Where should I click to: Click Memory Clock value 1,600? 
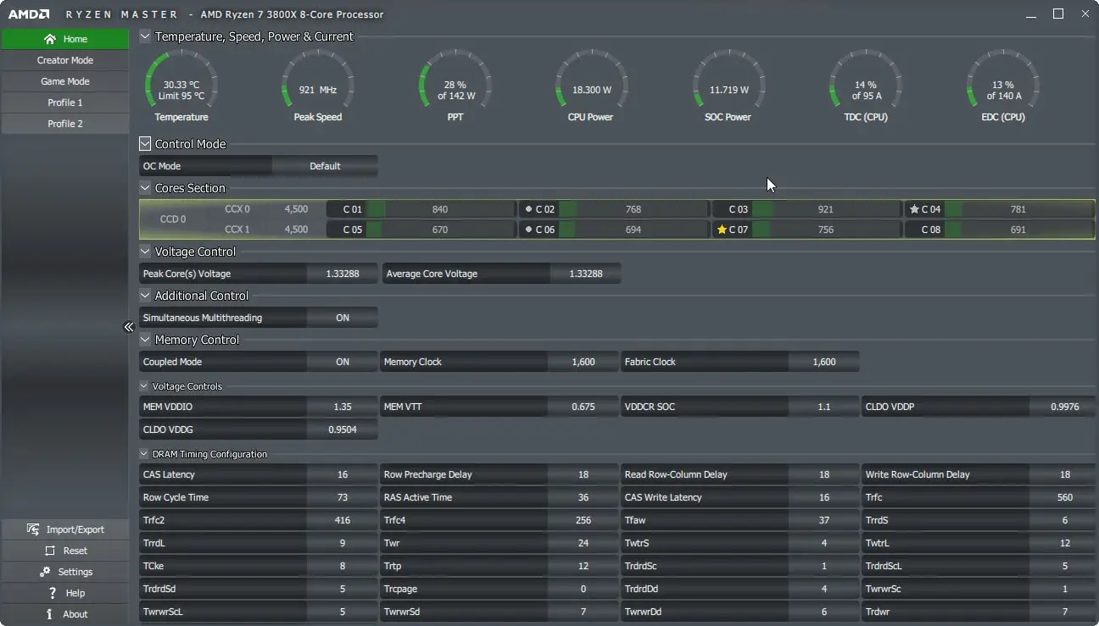[x=583, y=362]
